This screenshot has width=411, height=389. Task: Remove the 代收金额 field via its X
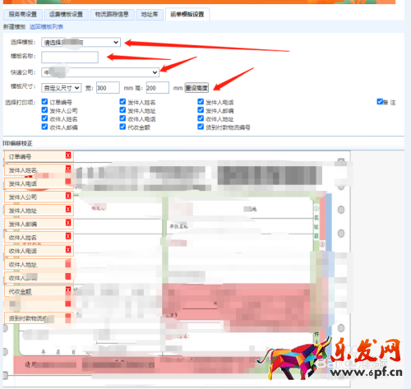68,289
